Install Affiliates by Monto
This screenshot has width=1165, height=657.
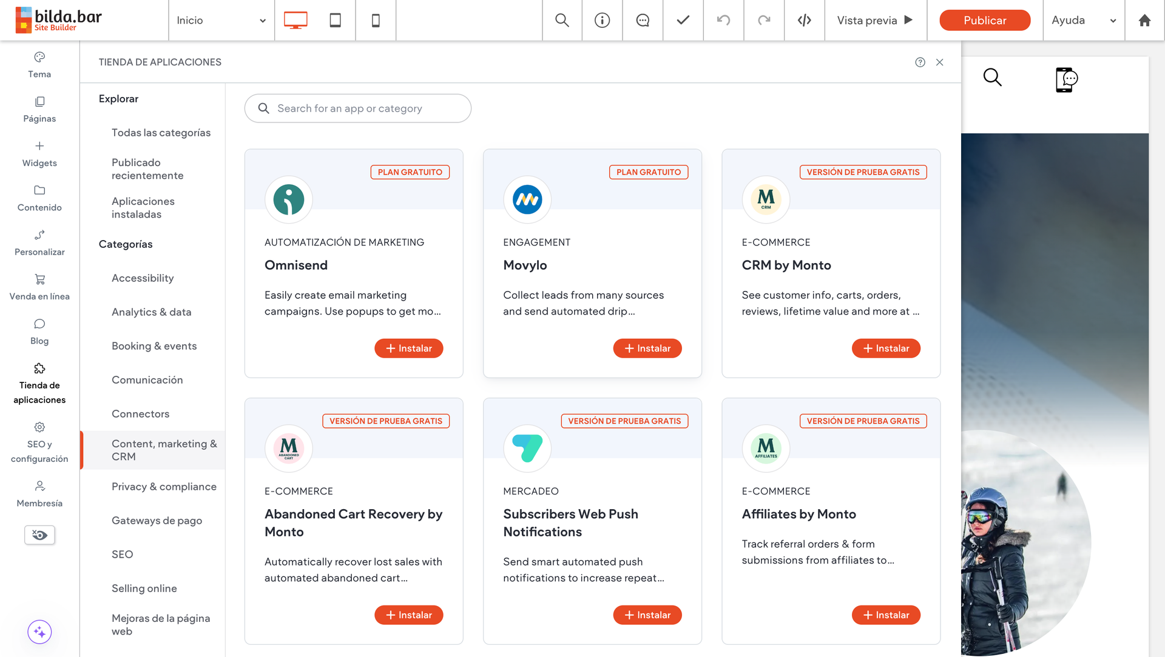click(886, 615)
